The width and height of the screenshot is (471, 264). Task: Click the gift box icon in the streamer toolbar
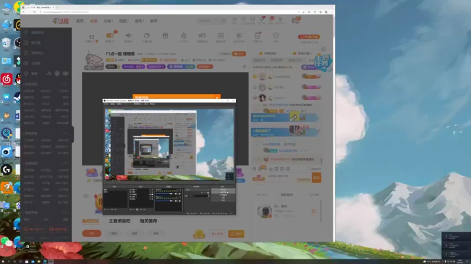click(x=165, y=36)
